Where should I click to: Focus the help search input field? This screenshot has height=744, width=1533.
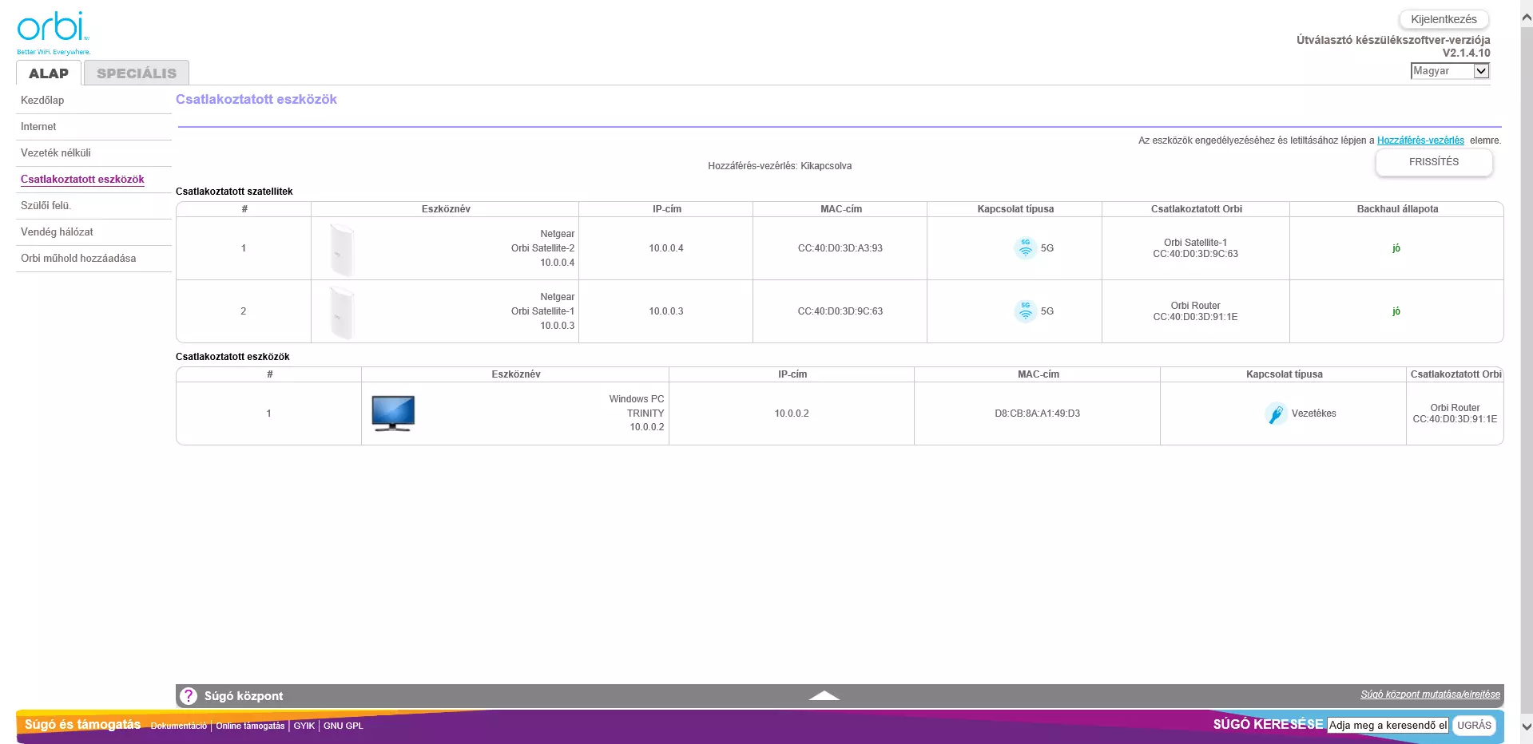click(x=1388, y=726)
